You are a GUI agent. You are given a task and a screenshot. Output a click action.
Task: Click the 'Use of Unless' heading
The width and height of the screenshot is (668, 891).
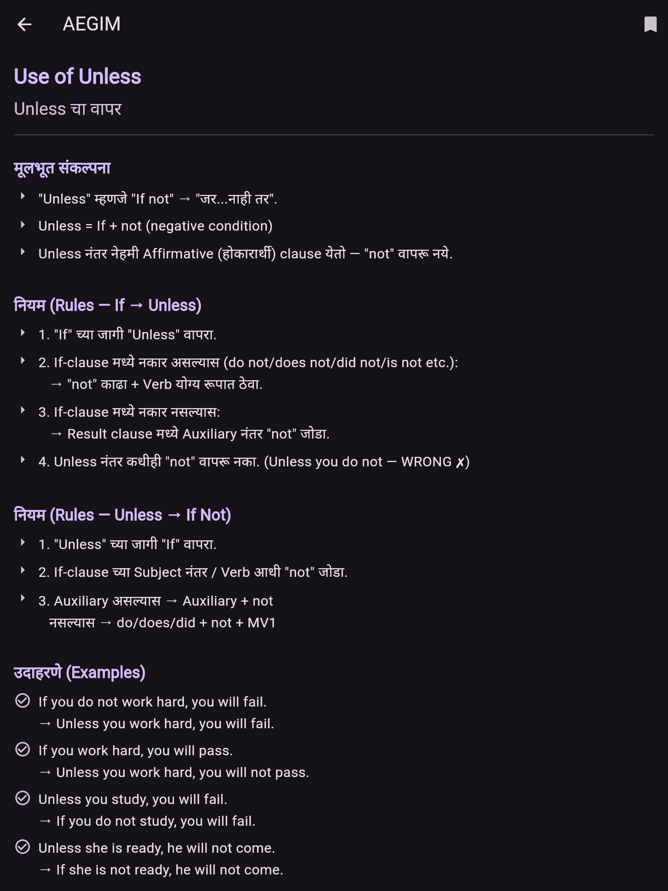(x=77, y=77)
